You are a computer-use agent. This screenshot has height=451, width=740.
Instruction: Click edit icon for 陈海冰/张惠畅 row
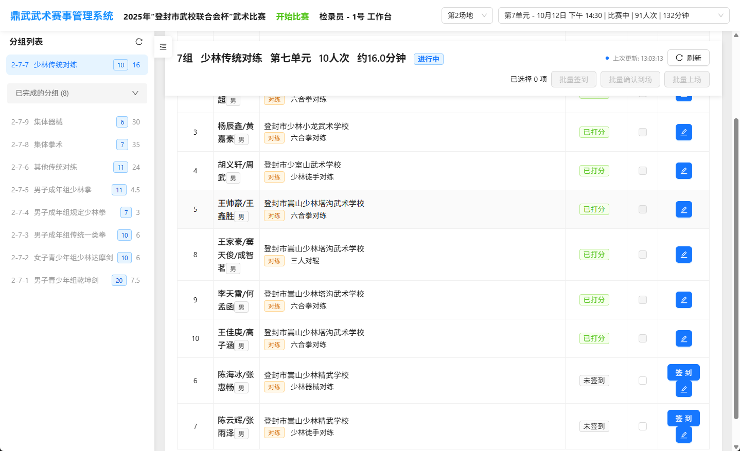(x=683, y=389)
